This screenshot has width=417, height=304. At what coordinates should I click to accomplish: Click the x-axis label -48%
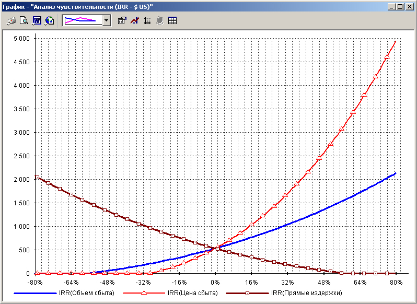(107, 283)
